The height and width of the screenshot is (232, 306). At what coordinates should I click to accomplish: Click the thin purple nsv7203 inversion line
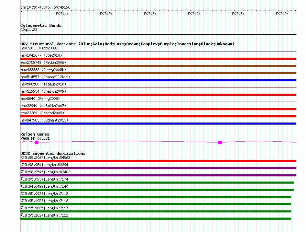pos(158,51)
